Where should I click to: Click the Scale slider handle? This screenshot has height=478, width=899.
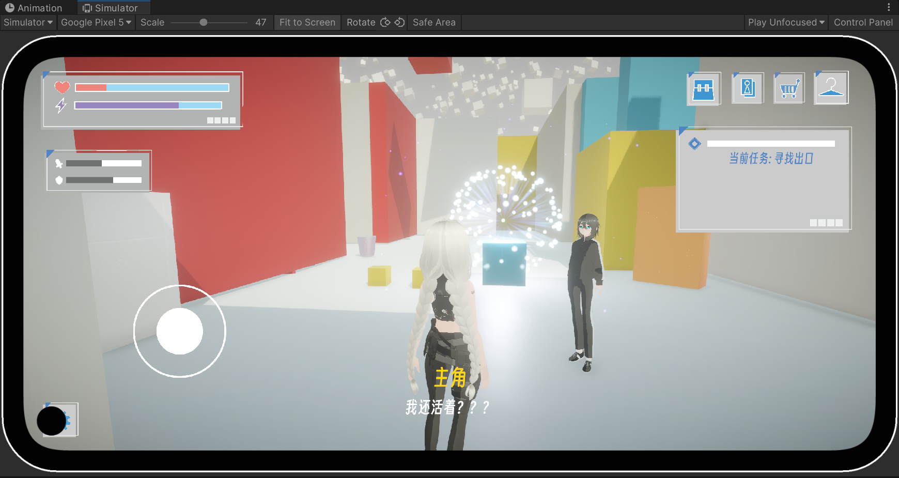tap(204, 22)
